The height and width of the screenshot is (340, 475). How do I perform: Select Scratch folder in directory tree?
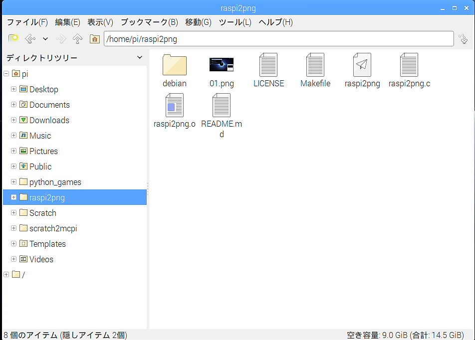(38, 213)
